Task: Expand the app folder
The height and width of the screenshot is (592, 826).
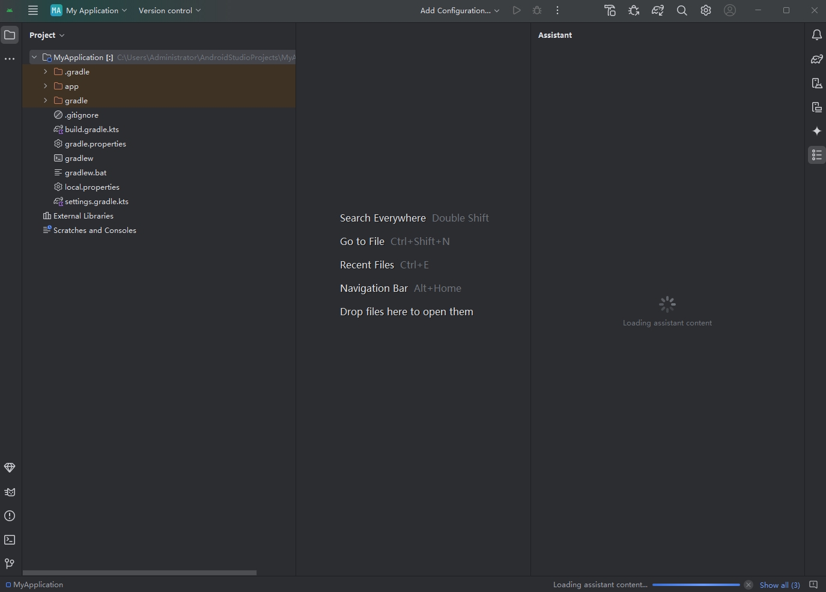Action: click(x=44, y=86)
